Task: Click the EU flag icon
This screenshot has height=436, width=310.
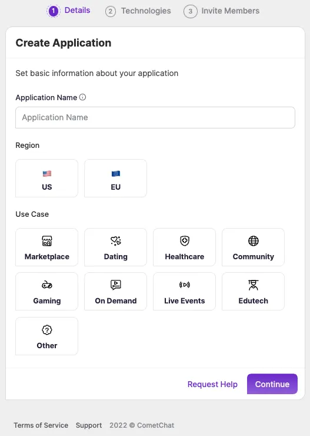Action: click(116, 174)
